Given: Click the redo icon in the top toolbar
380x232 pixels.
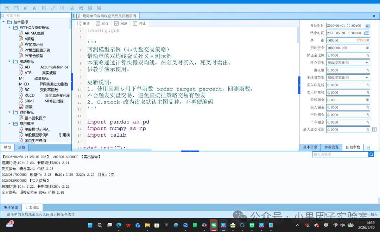Looking at the screenshot, I should coord(53,8).
